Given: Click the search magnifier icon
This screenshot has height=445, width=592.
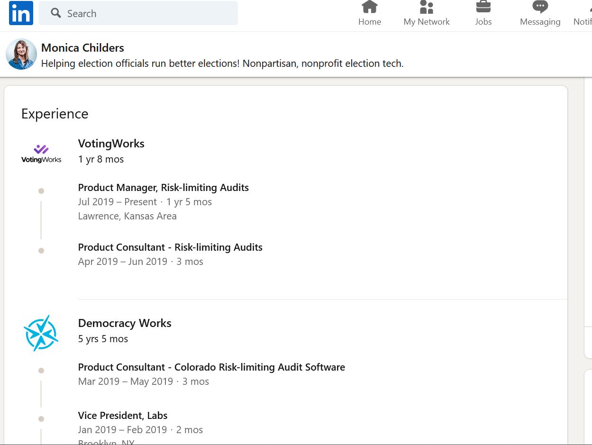Looking at the screenshot, I should tap(56, 13).
